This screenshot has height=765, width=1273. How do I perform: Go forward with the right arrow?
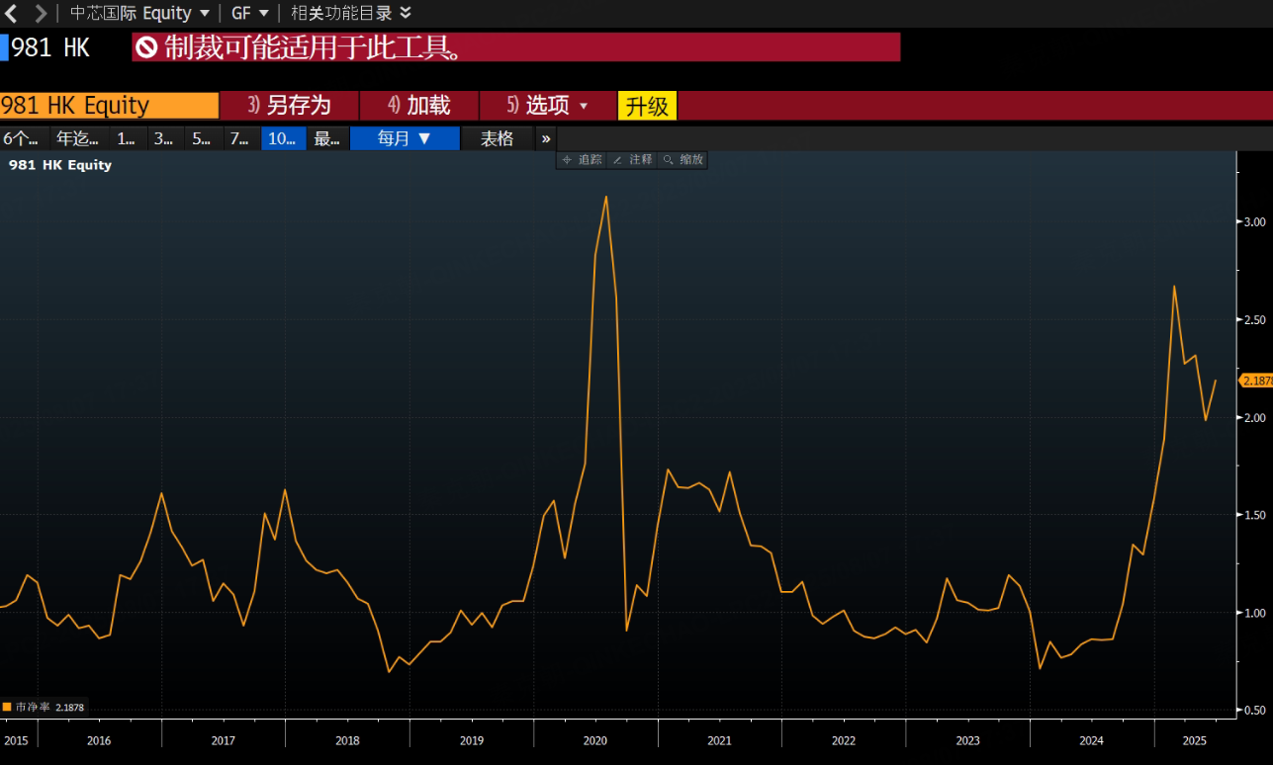point(41,14)
